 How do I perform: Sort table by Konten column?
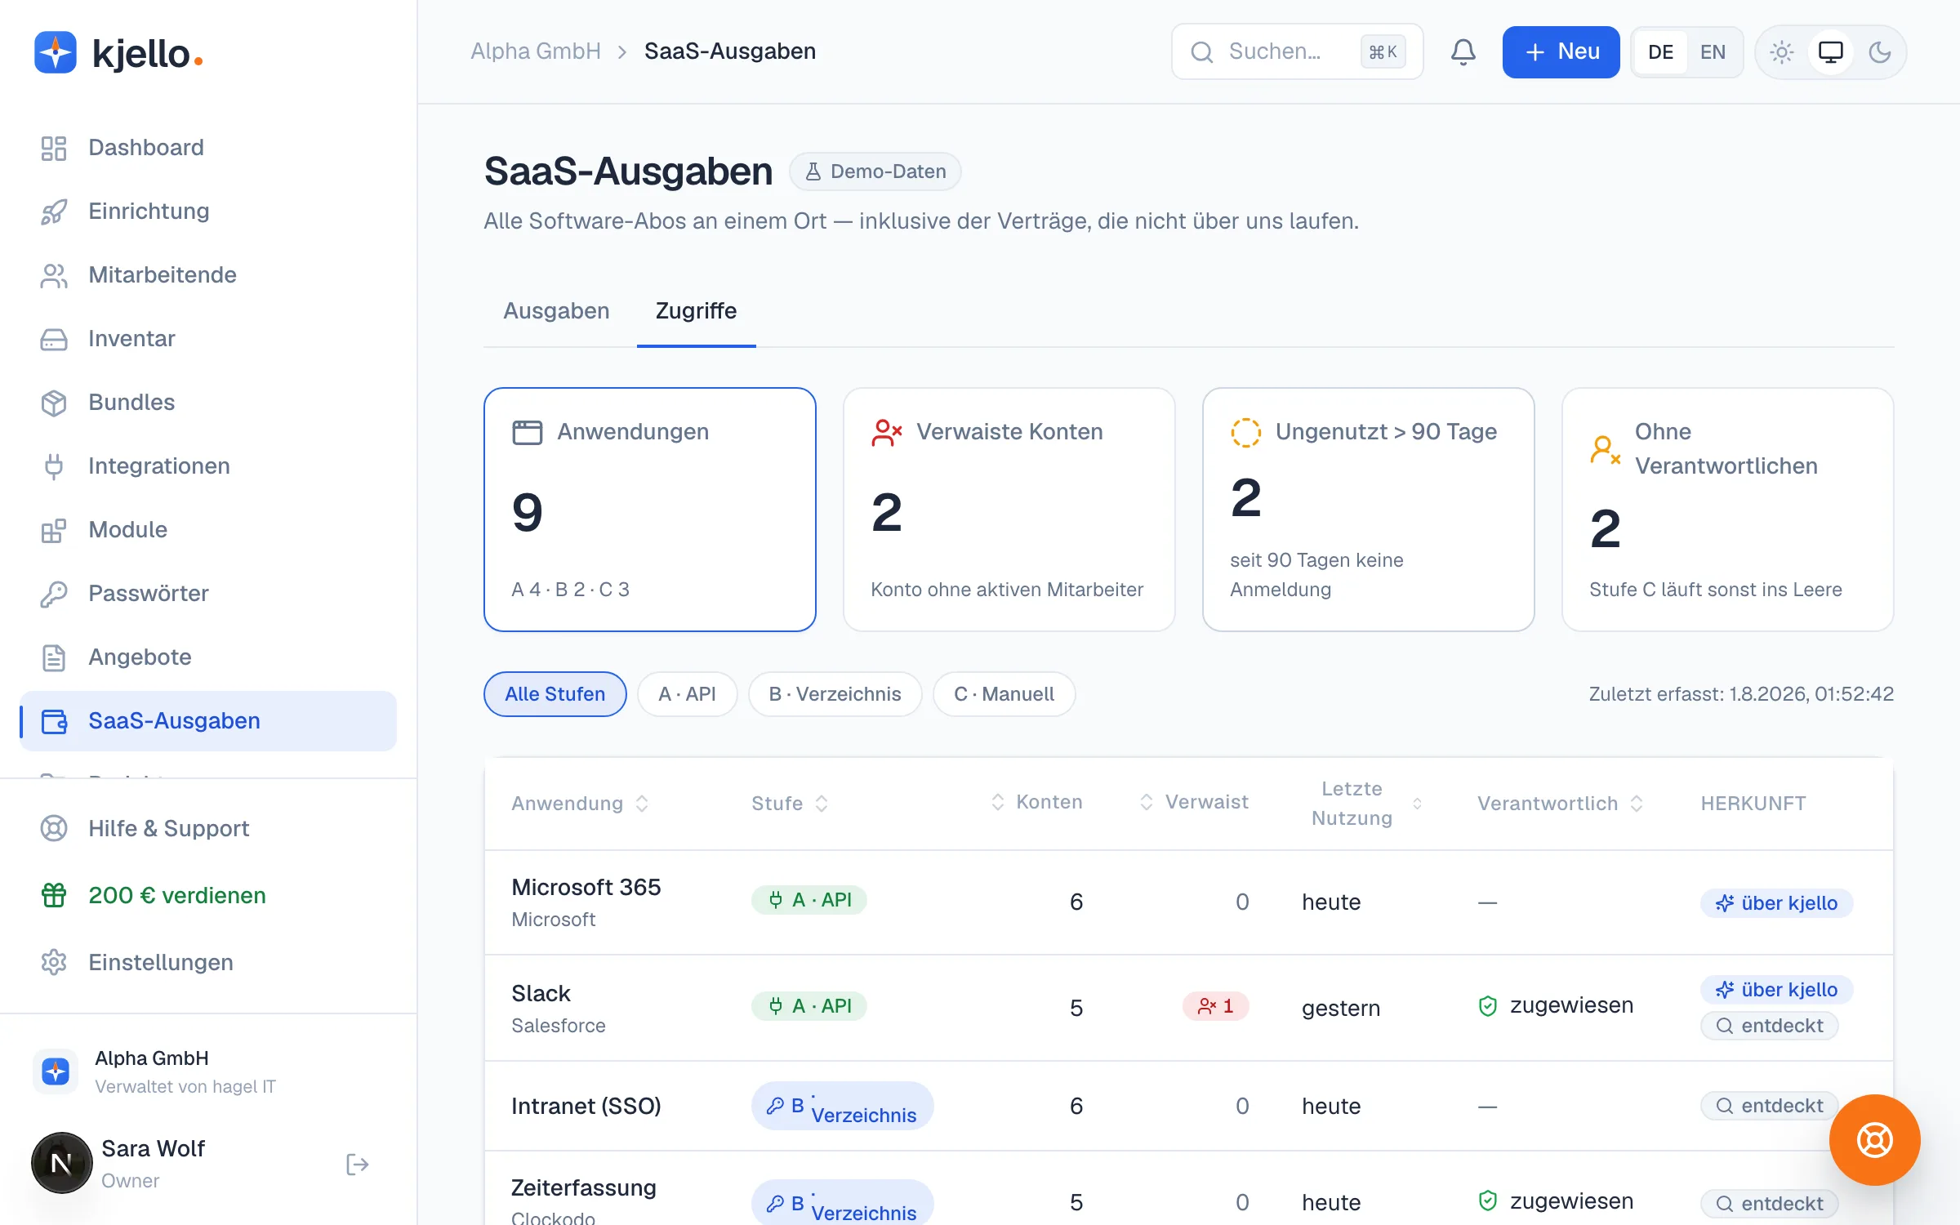click(1036, 802)
